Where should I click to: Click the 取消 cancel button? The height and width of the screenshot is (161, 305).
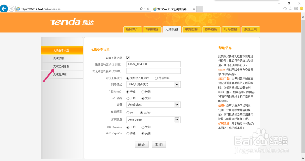(x=159, y=145)
